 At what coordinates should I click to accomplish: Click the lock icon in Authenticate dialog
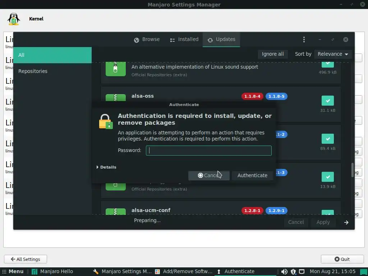106,121
